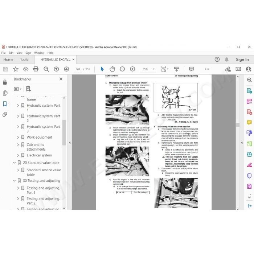Expand Hydraulic system, Part 3 bookmark
Viewport: 254px width, 254px height.
(18, 127)
